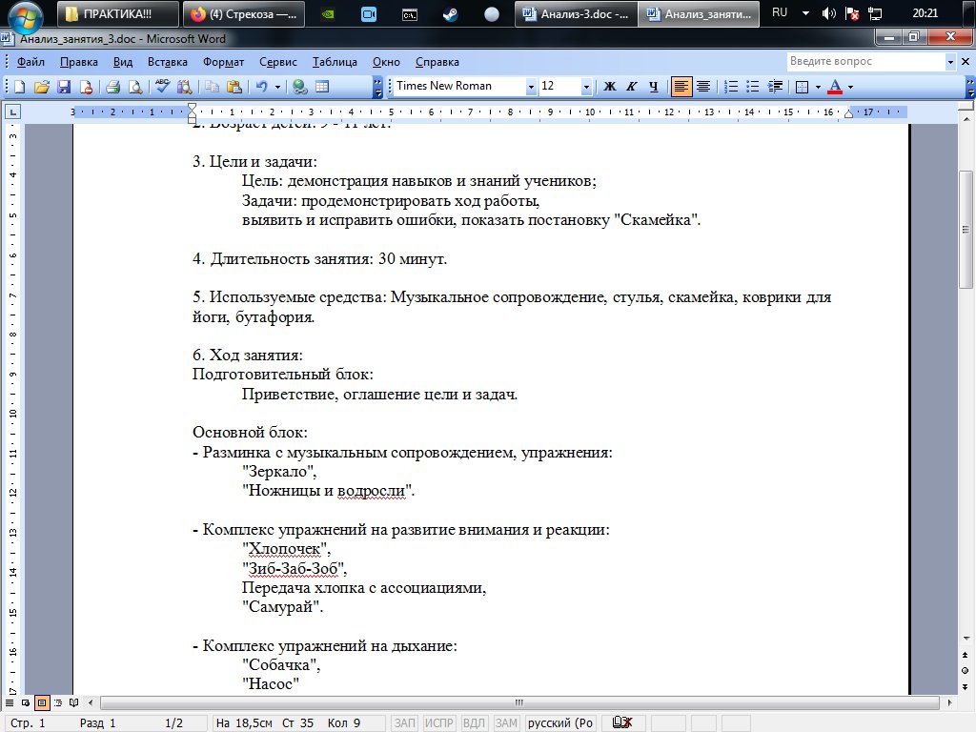Click the Open file folder icon
The height and width of the screenshot is (732, 976).
[42, 87]
